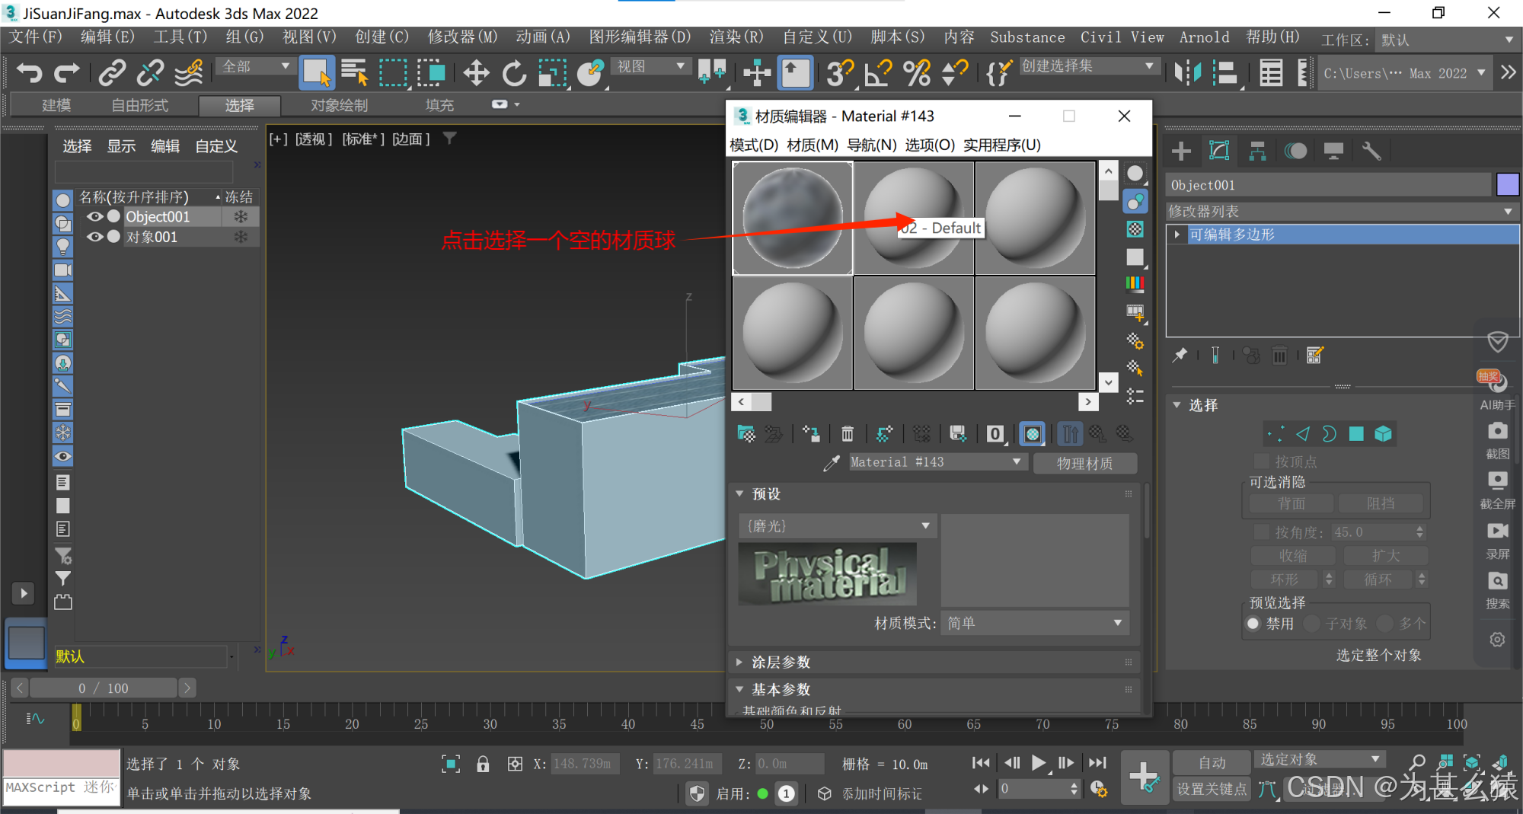
Task: Expand the 可编辑多边形 modifier entry
Action: click(1177, 235)
